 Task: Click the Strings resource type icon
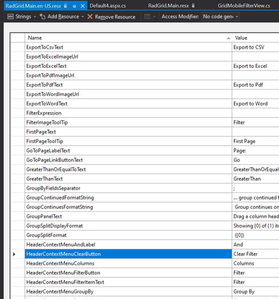(11, 17)
